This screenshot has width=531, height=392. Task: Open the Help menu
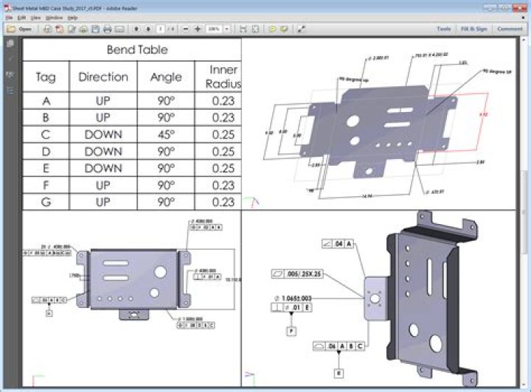[x=72, y=18]
